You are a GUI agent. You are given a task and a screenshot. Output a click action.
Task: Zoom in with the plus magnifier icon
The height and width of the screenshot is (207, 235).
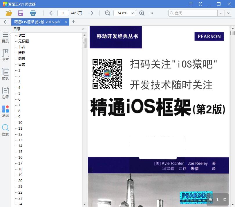click(142, 13)
